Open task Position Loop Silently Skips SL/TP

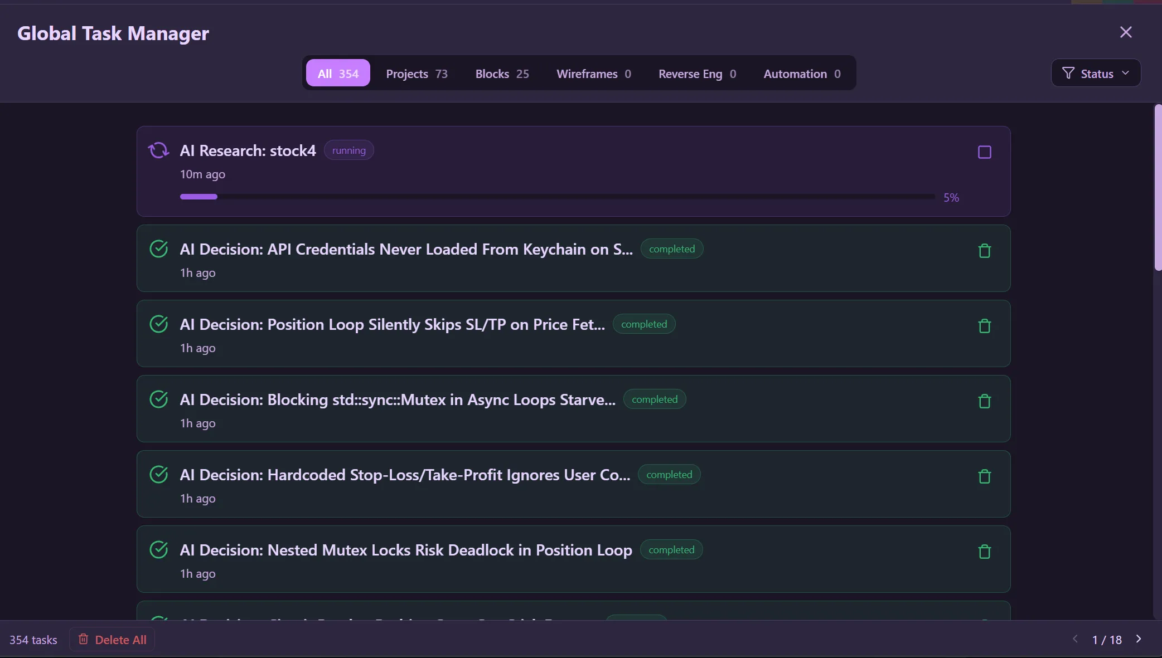[392, 324]
